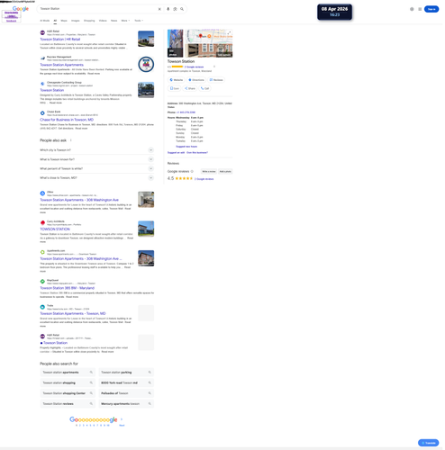Click the Google logo
The height and width of the screenshot is (450, 445).
(x=21, y=9)
